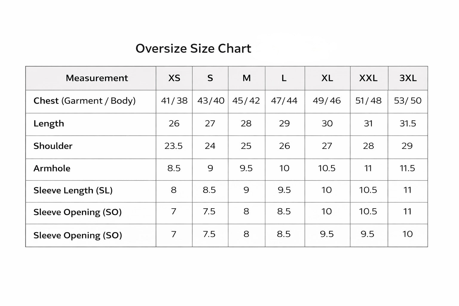Select the Armhole row label

coord(52,168)
